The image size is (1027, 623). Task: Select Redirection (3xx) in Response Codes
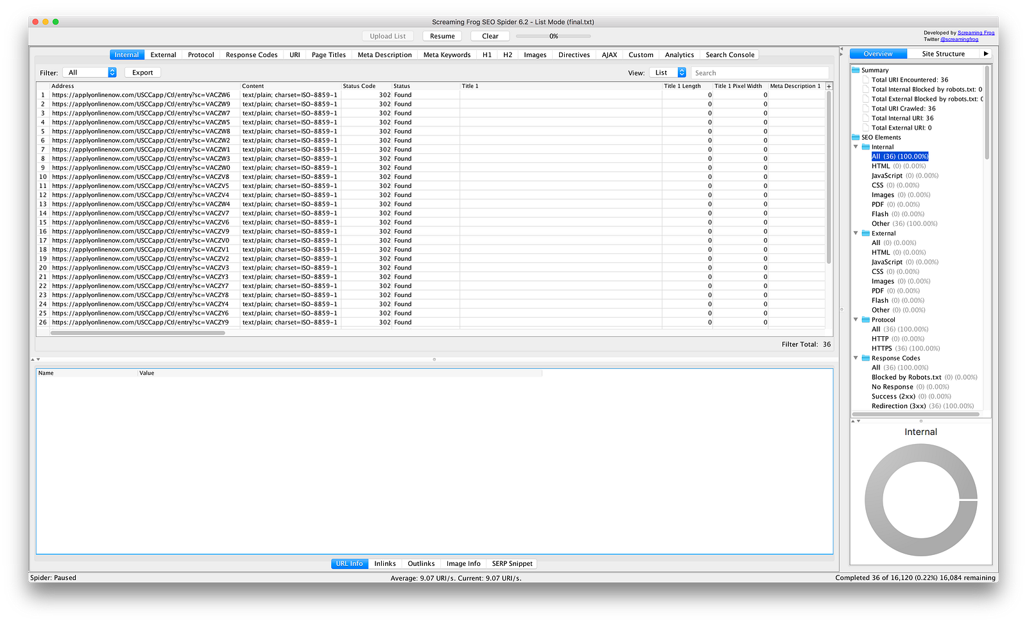[x=922, y=406]
